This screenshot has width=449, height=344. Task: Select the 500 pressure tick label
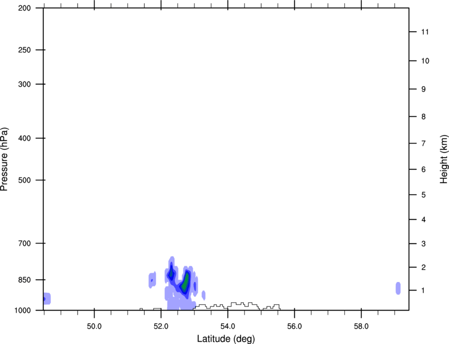tap(24, 180)
